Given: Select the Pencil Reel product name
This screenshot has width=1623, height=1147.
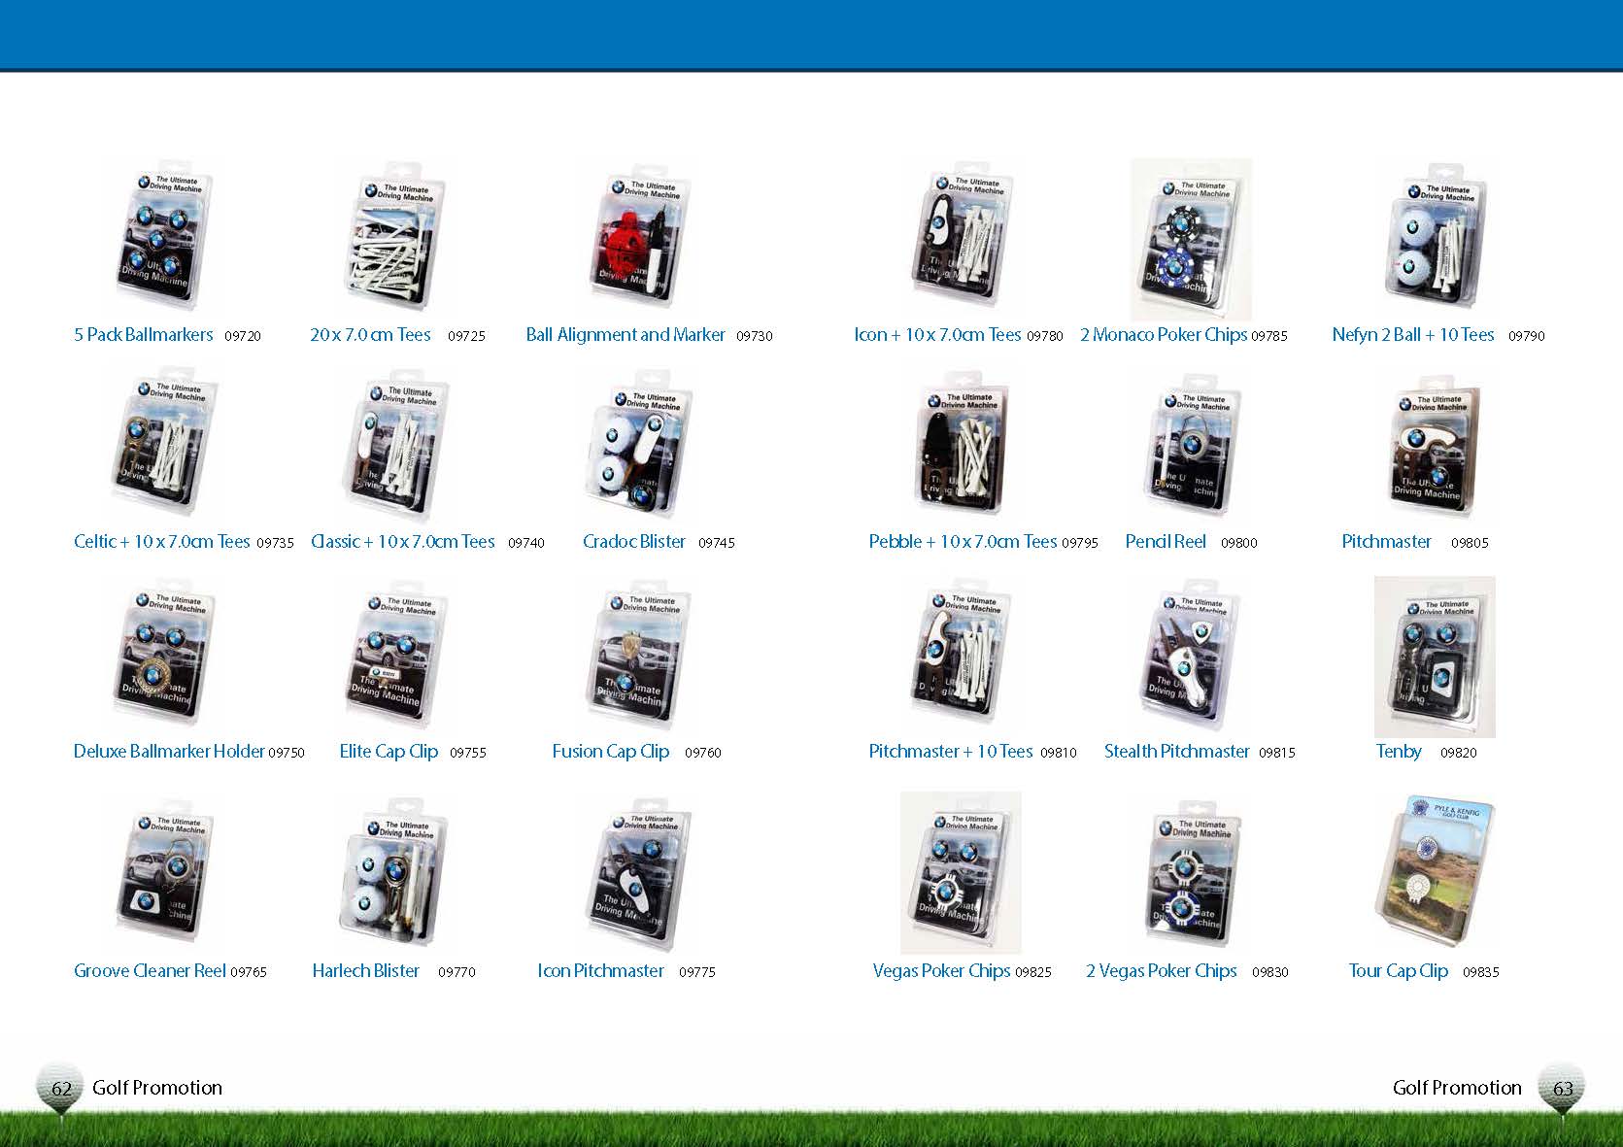Looking at the screenshot, I should (x=1166, y=542).
